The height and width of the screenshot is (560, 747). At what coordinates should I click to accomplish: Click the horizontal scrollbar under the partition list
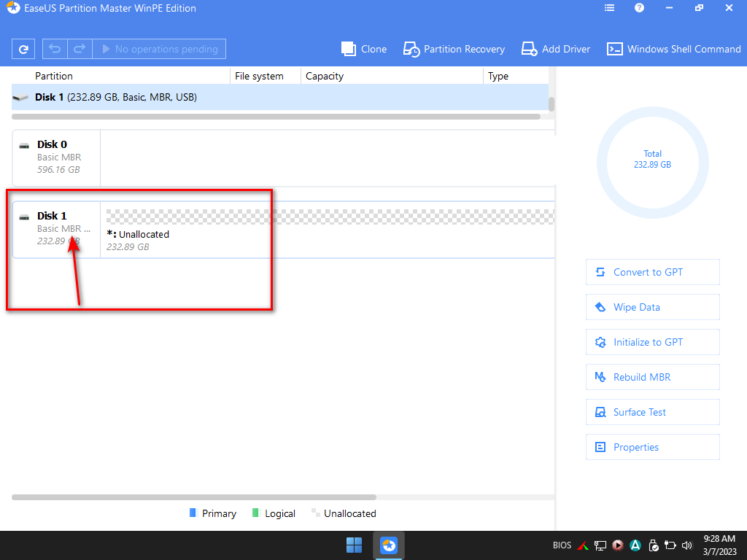276,117
